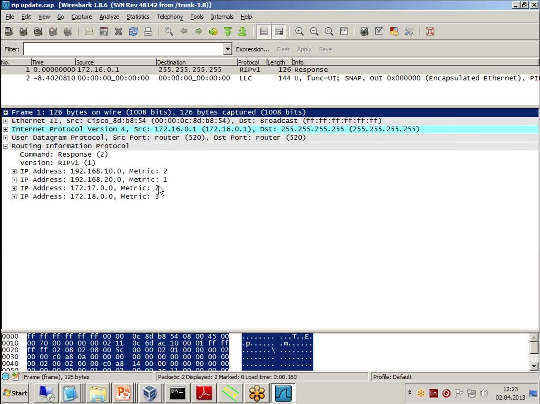Zoom in on packet text
Viewport: 540px width, 404px height.
click(x=300, y=32)
